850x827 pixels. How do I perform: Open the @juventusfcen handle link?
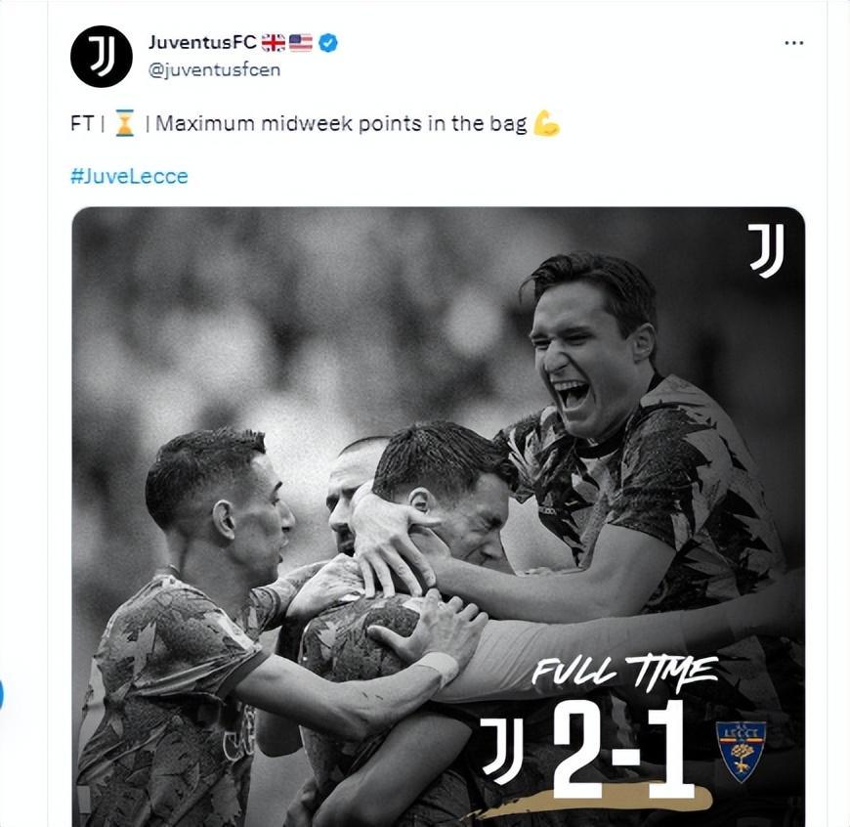[214, 69]
